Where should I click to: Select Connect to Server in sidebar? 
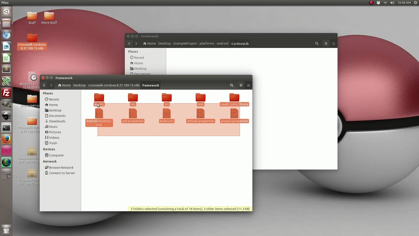click(61, 173)
